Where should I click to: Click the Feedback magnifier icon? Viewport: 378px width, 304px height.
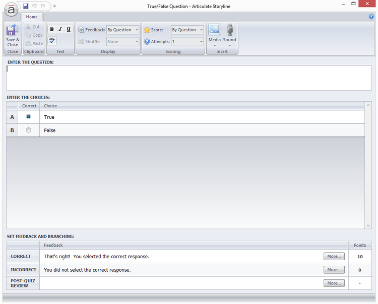click(81, 30)
